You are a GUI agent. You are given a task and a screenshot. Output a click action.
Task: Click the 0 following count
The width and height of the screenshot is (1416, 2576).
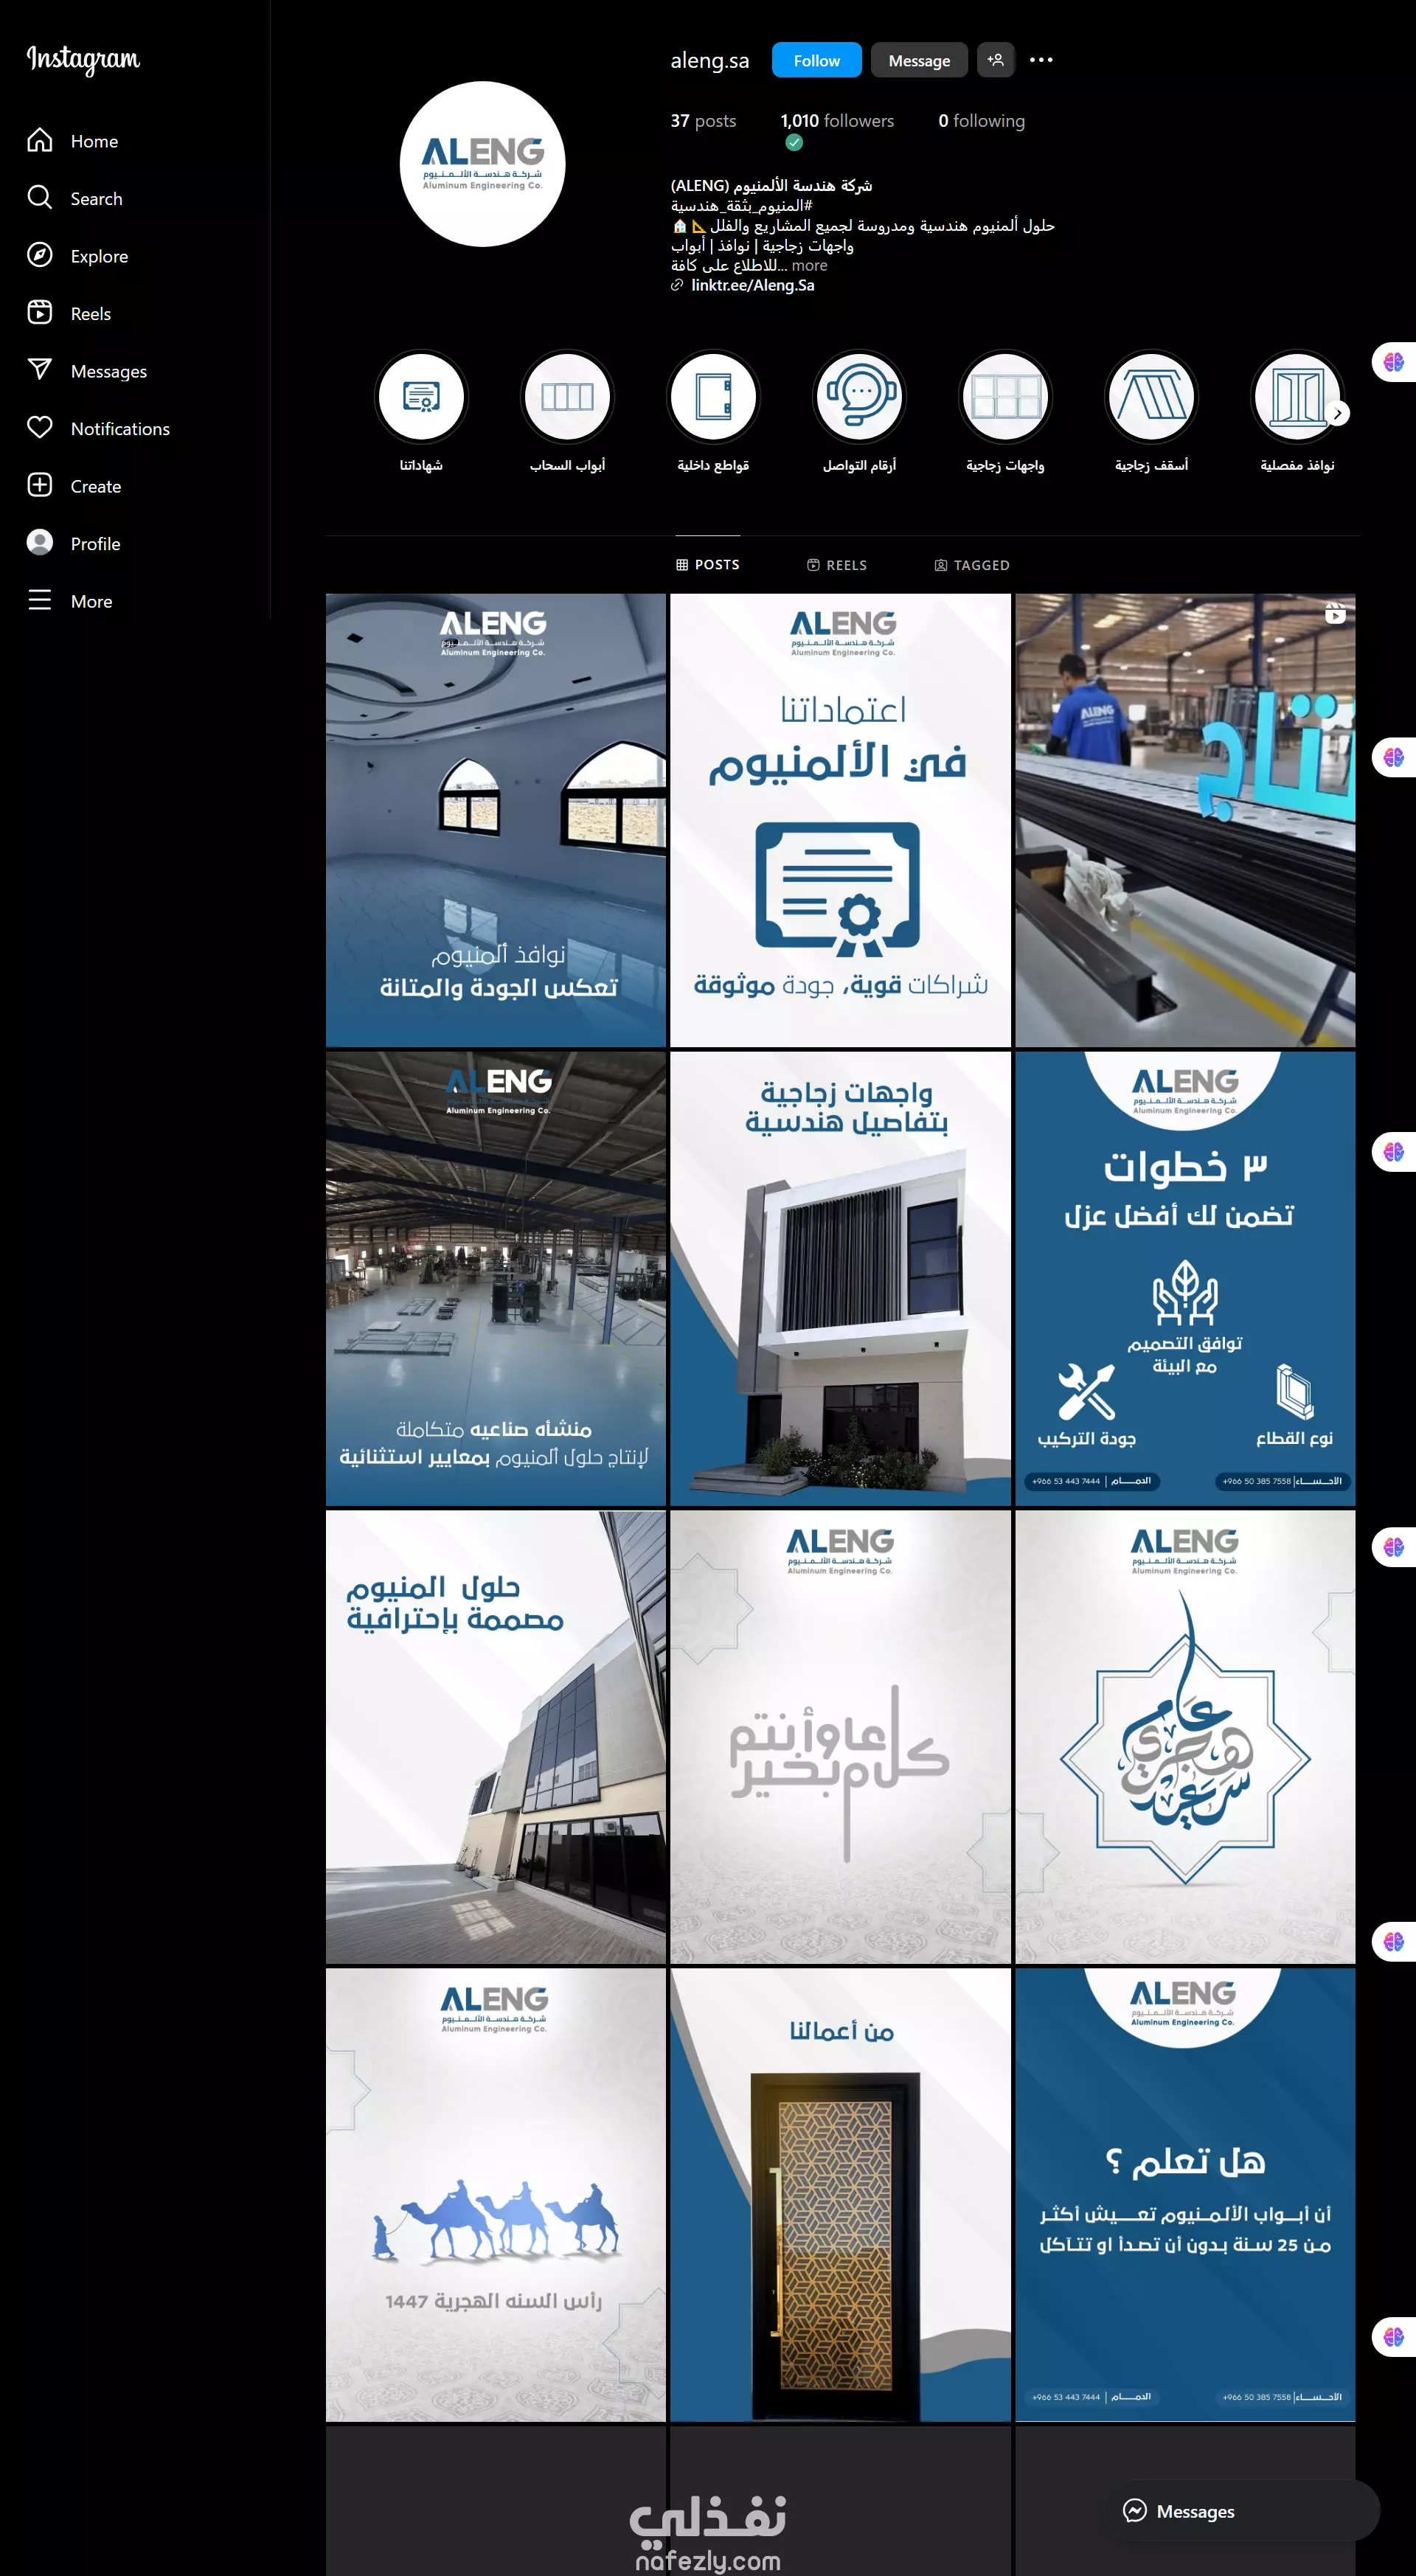tap(981, 120)
